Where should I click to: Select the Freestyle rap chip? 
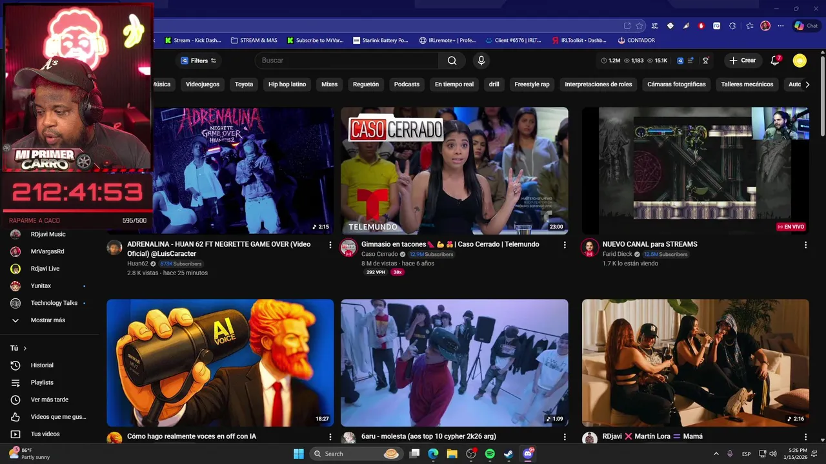pos(532,84)
